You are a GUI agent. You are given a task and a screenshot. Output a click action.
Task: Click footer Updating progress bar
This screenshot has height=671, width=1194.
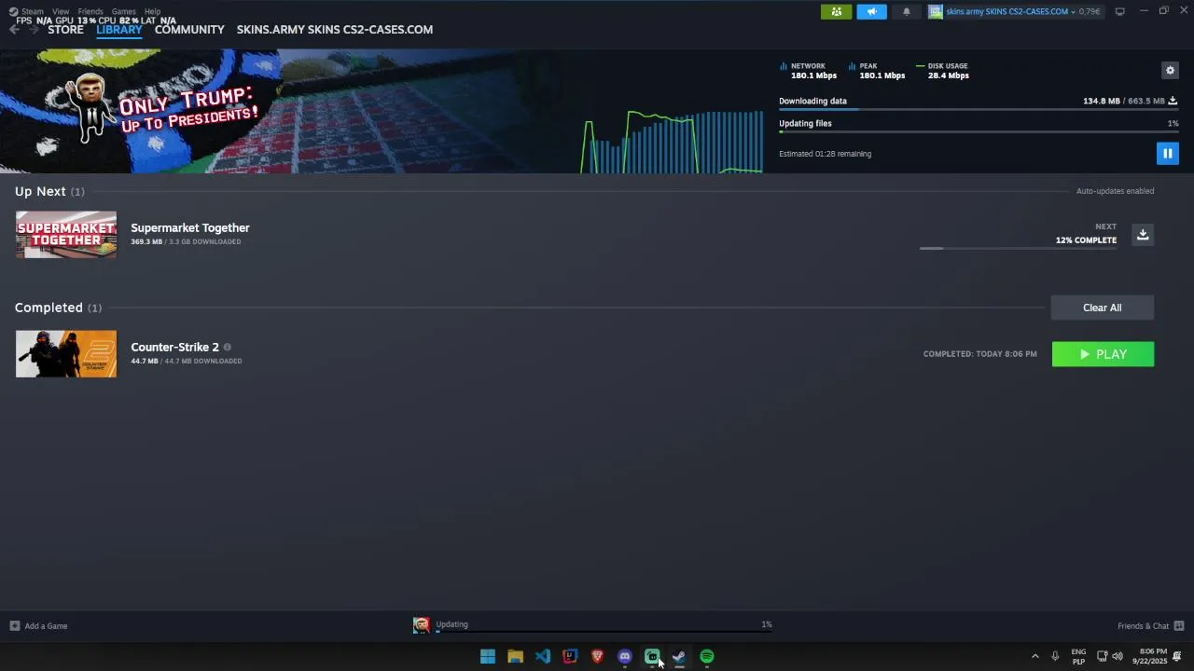tap(604, 632)
